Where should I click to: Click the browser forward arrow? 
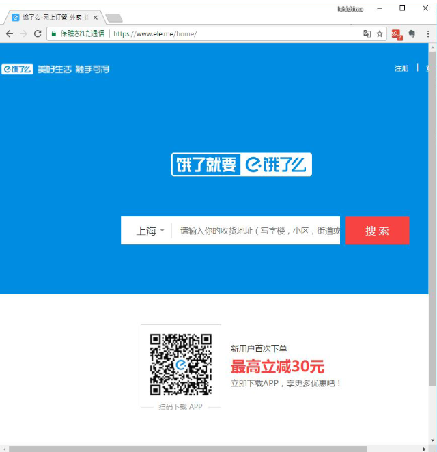click(x=23, y=33)
